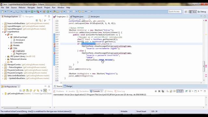Click the green New Java Class icon

[48, 12]
